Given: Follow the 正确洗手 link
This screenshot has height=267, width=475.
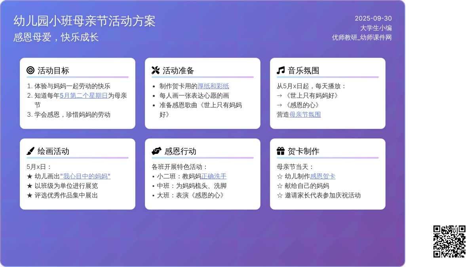Looking at the screenshot, I should [x=214, y=176].
